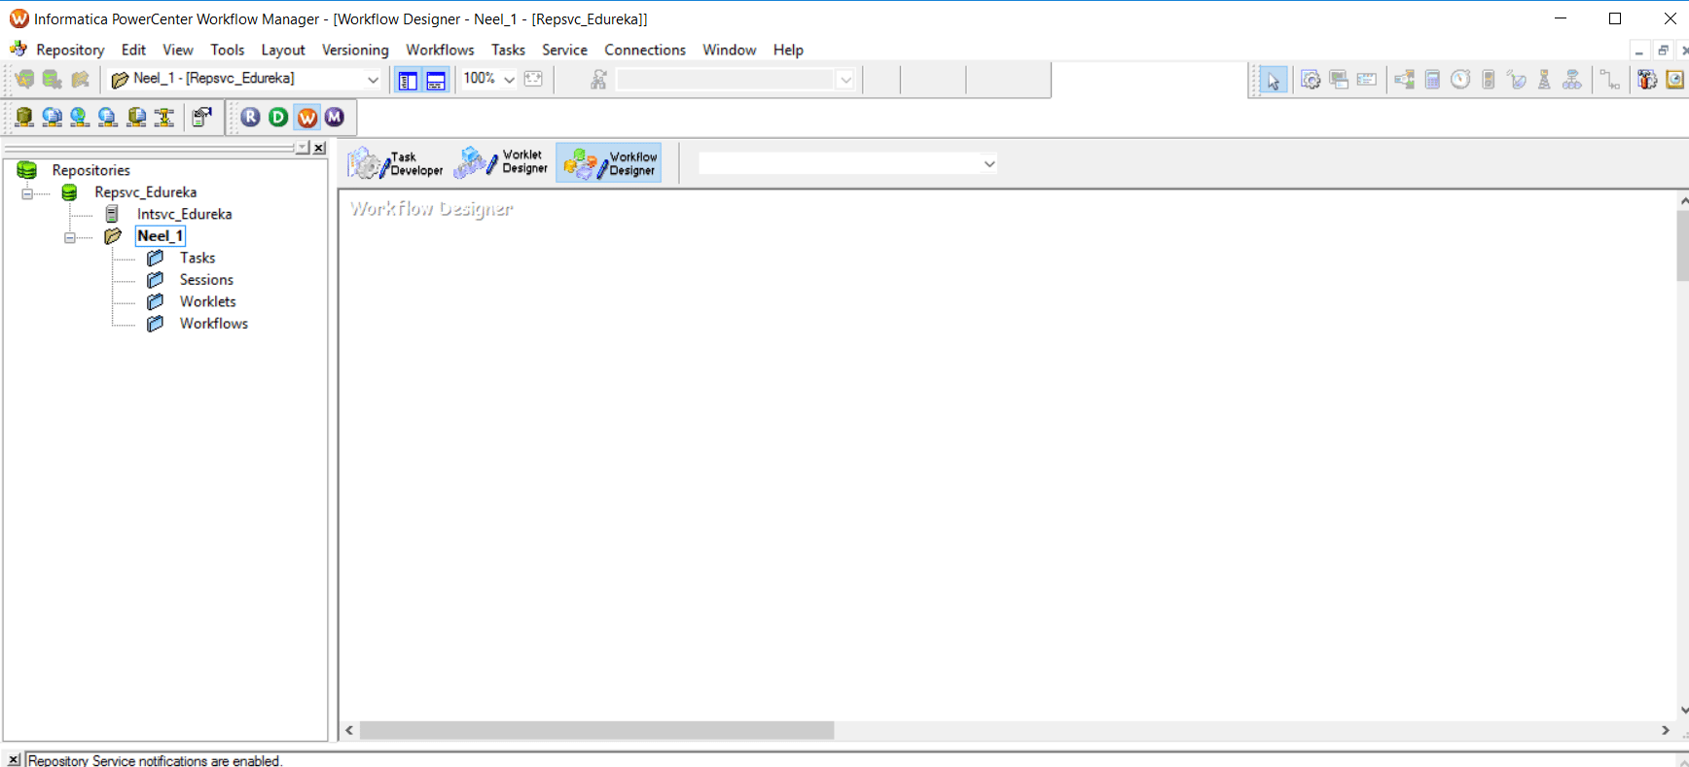Open the Designer 'D' icon
Screen dimensions: 1689x767
click(278, 117)
